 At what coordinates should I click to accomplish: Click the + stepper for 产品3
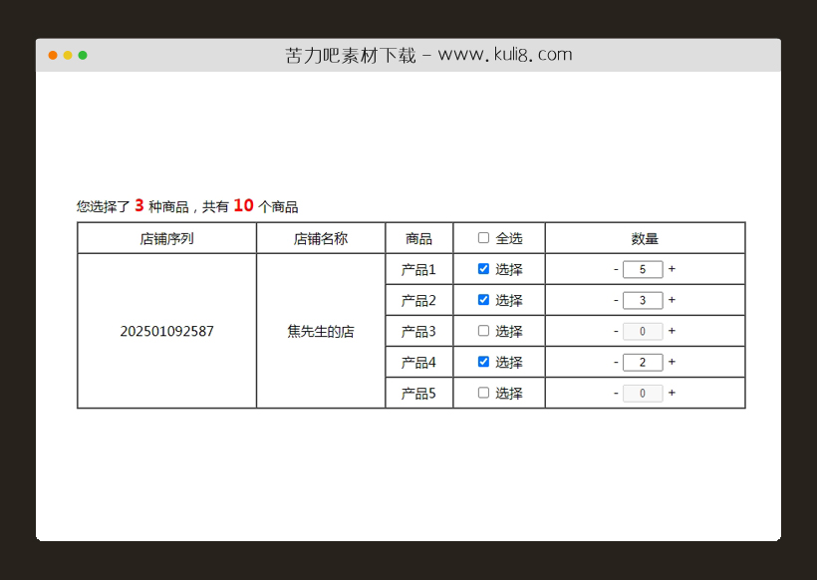(673, 330)
